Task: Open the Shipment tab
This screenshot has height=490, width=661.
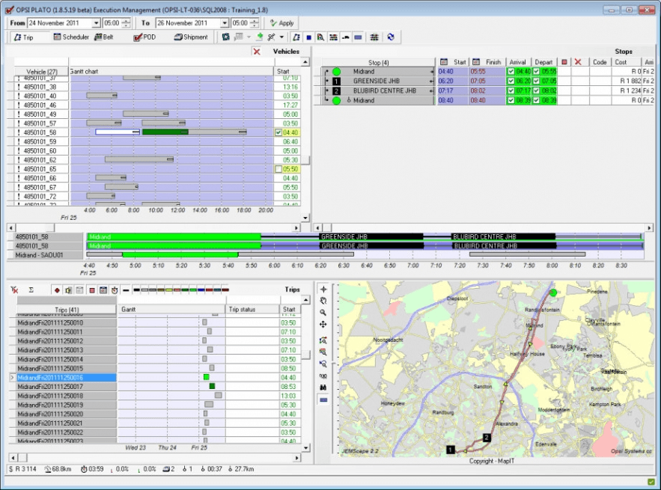Action: [191, 37]
